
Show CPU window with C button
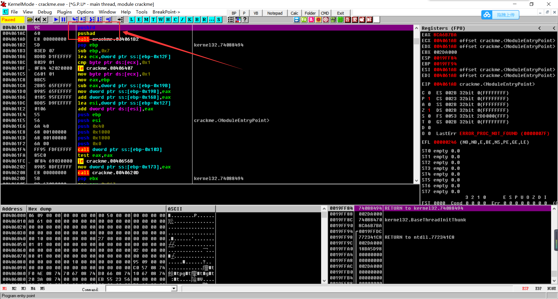point(175,19)
